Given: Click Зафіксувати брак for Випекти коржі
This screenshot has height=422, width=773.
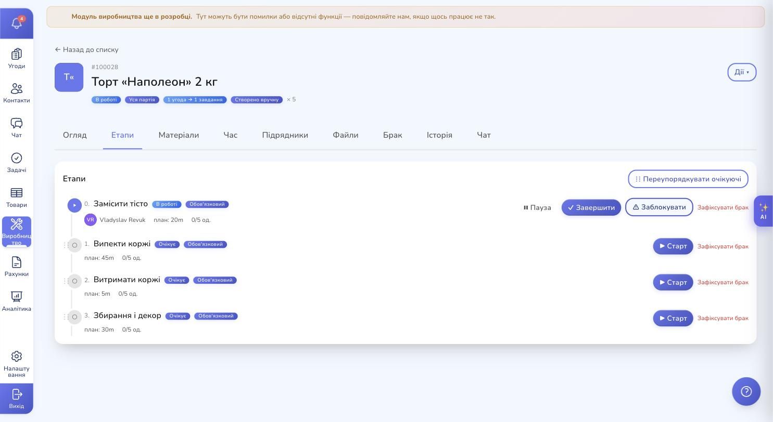Looking at the screenshot, I should click(x=723, y=246).
